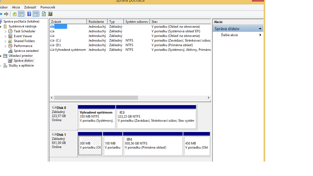313x176 pixels.
Task: Expand the Performance tree node
Action: [x=6, y=46]
